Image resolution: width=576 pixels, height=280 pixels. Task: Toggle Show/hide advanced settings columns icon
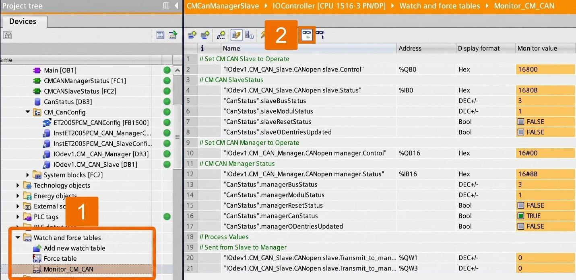250,35
